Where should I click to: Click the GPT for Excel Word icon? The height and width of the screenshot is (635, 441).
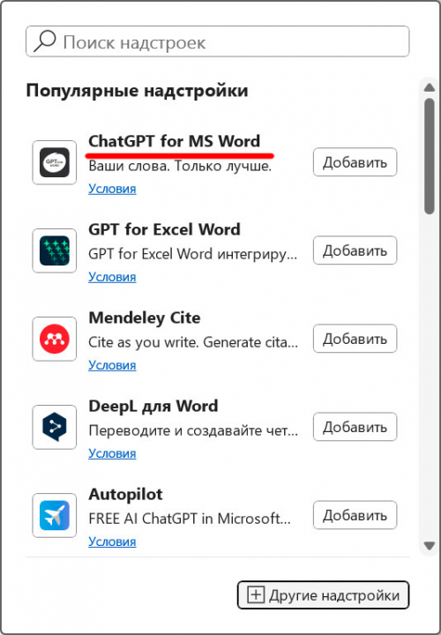click(x=55, y=250)
